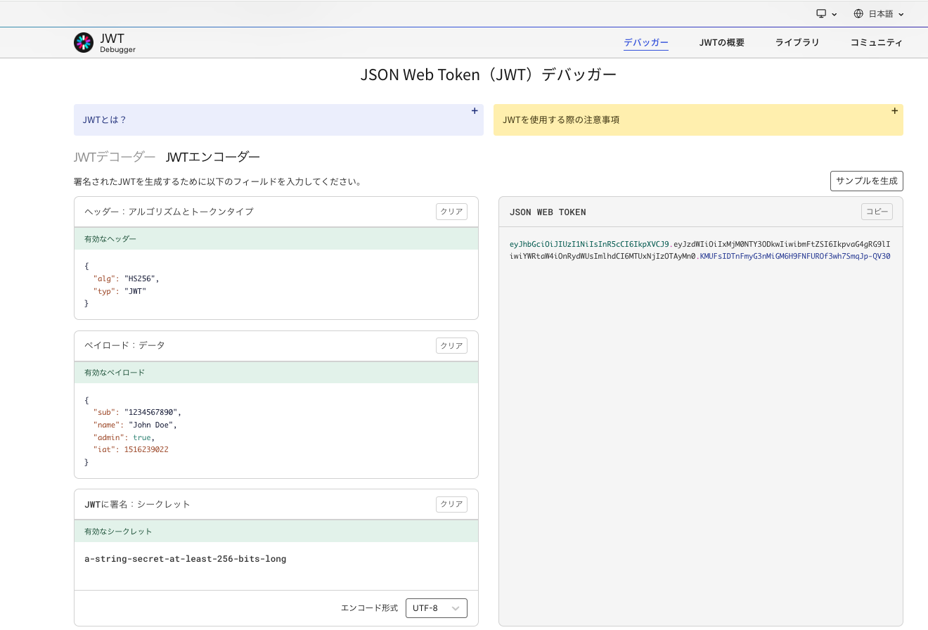Clear the payload section with クリア
This screenshot has height=630, width=928.
click(451, 346)
